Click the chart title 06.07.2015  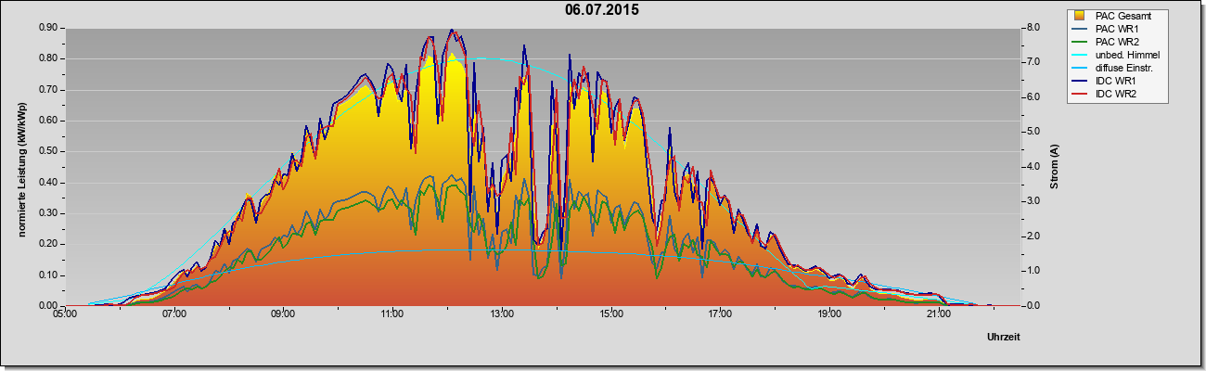[x=602, y=10]
